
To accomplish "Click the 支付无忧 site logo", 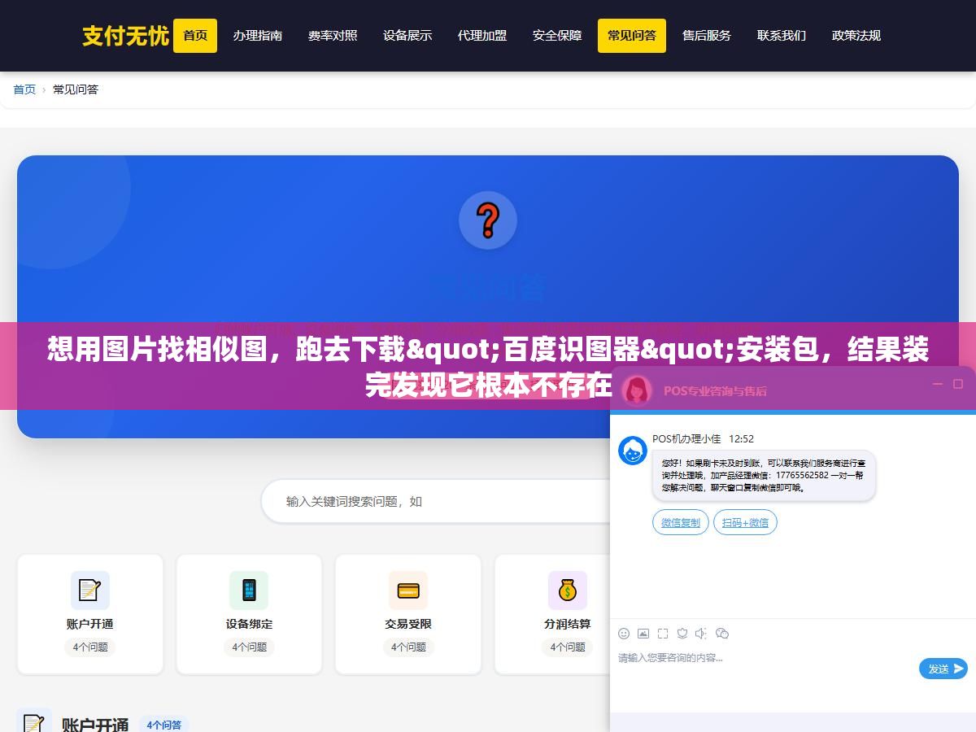I will click(x=125, y=36).
